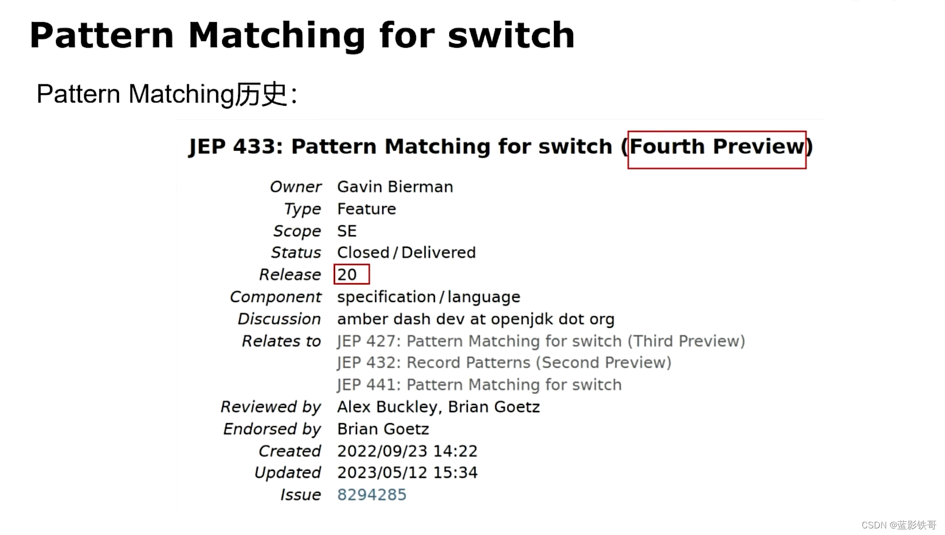Click the created date 2022/09/23 14:22
945x535 pixels.
click(407, 451)
